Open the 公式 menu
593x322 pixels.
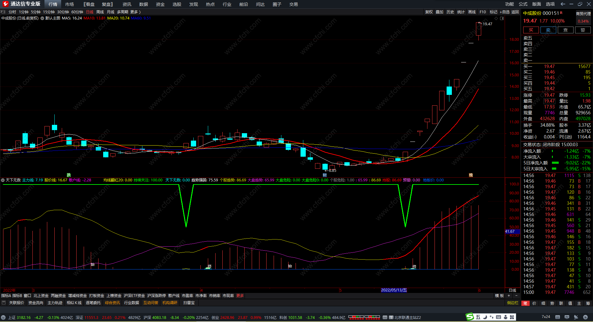523,4
